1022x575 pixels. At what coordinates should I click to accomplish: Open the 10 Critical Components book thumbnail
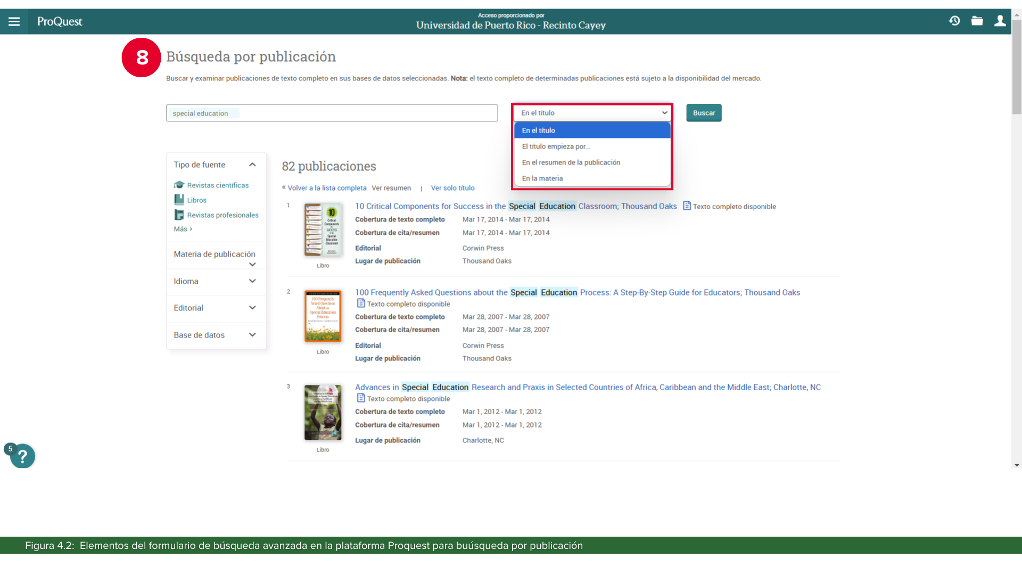pos(323,230)
